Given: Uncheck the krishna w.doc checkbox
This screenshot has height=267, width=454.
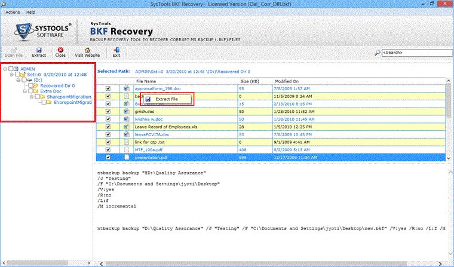Looking at the screenshot, I should 108,119.
